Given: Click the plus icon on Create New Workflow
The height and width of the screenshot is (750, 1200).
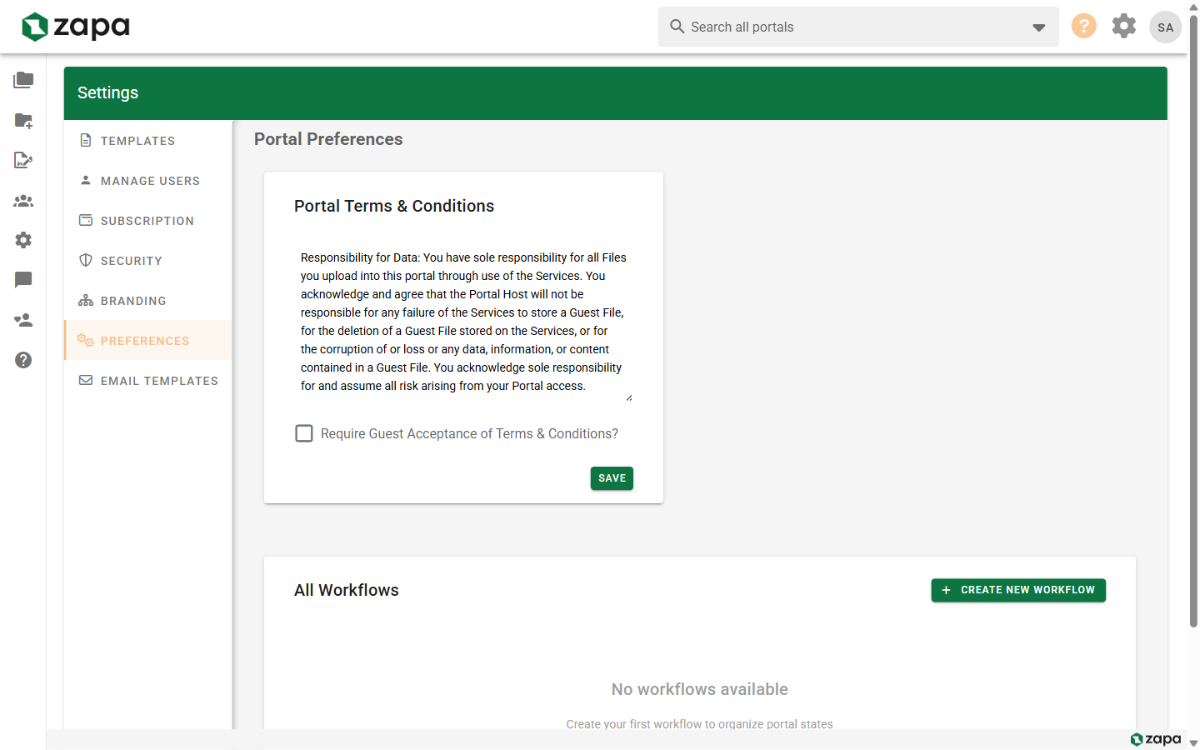Looking at the screenshot, I should (x=946, y=590).
